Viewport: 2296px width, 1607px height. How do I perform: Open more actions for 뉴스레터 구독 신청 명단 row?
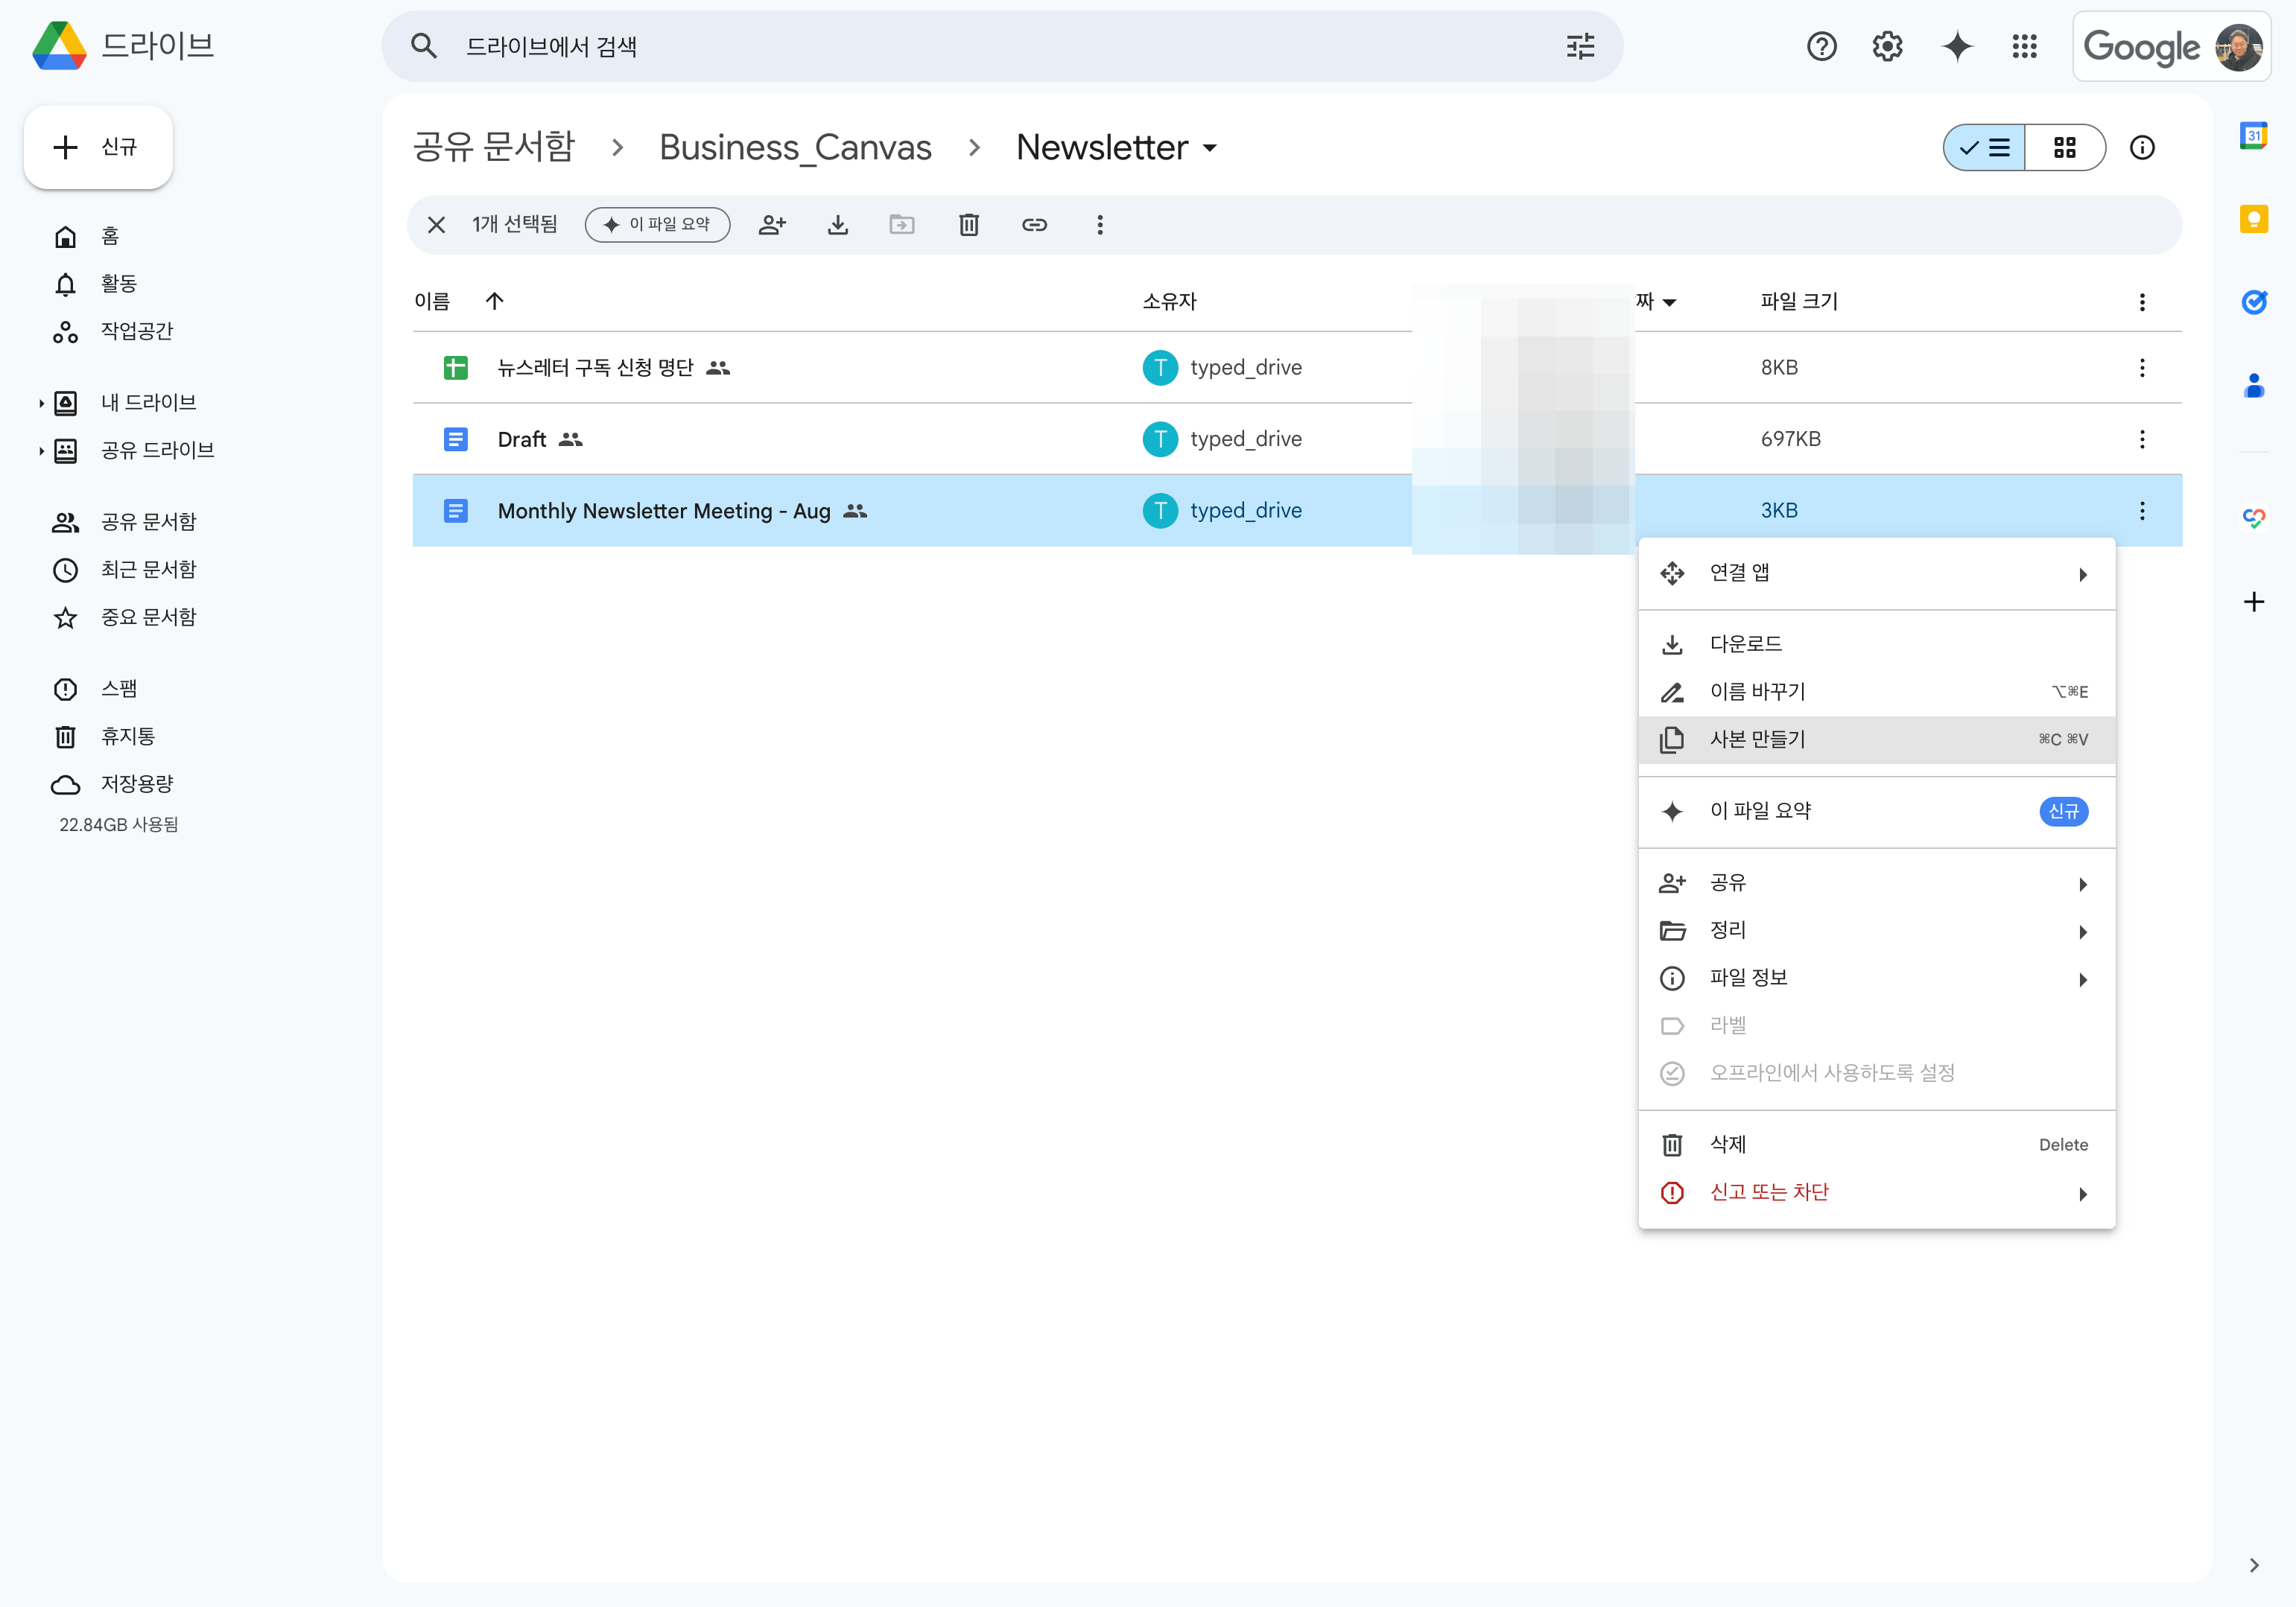pyautogui.click(x=2142, y=368)
